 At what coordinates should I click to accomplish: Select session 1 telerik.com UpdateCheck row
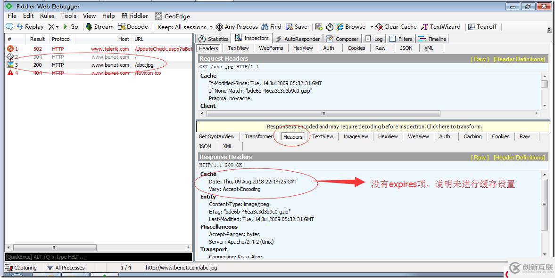(99, 49)
